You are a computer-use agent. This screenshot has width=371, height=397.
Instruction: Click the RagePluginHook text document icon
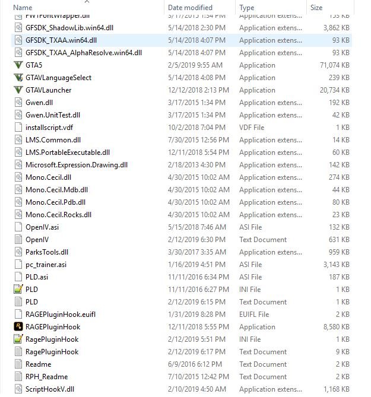pyautogui.click(x=18, y=351)
